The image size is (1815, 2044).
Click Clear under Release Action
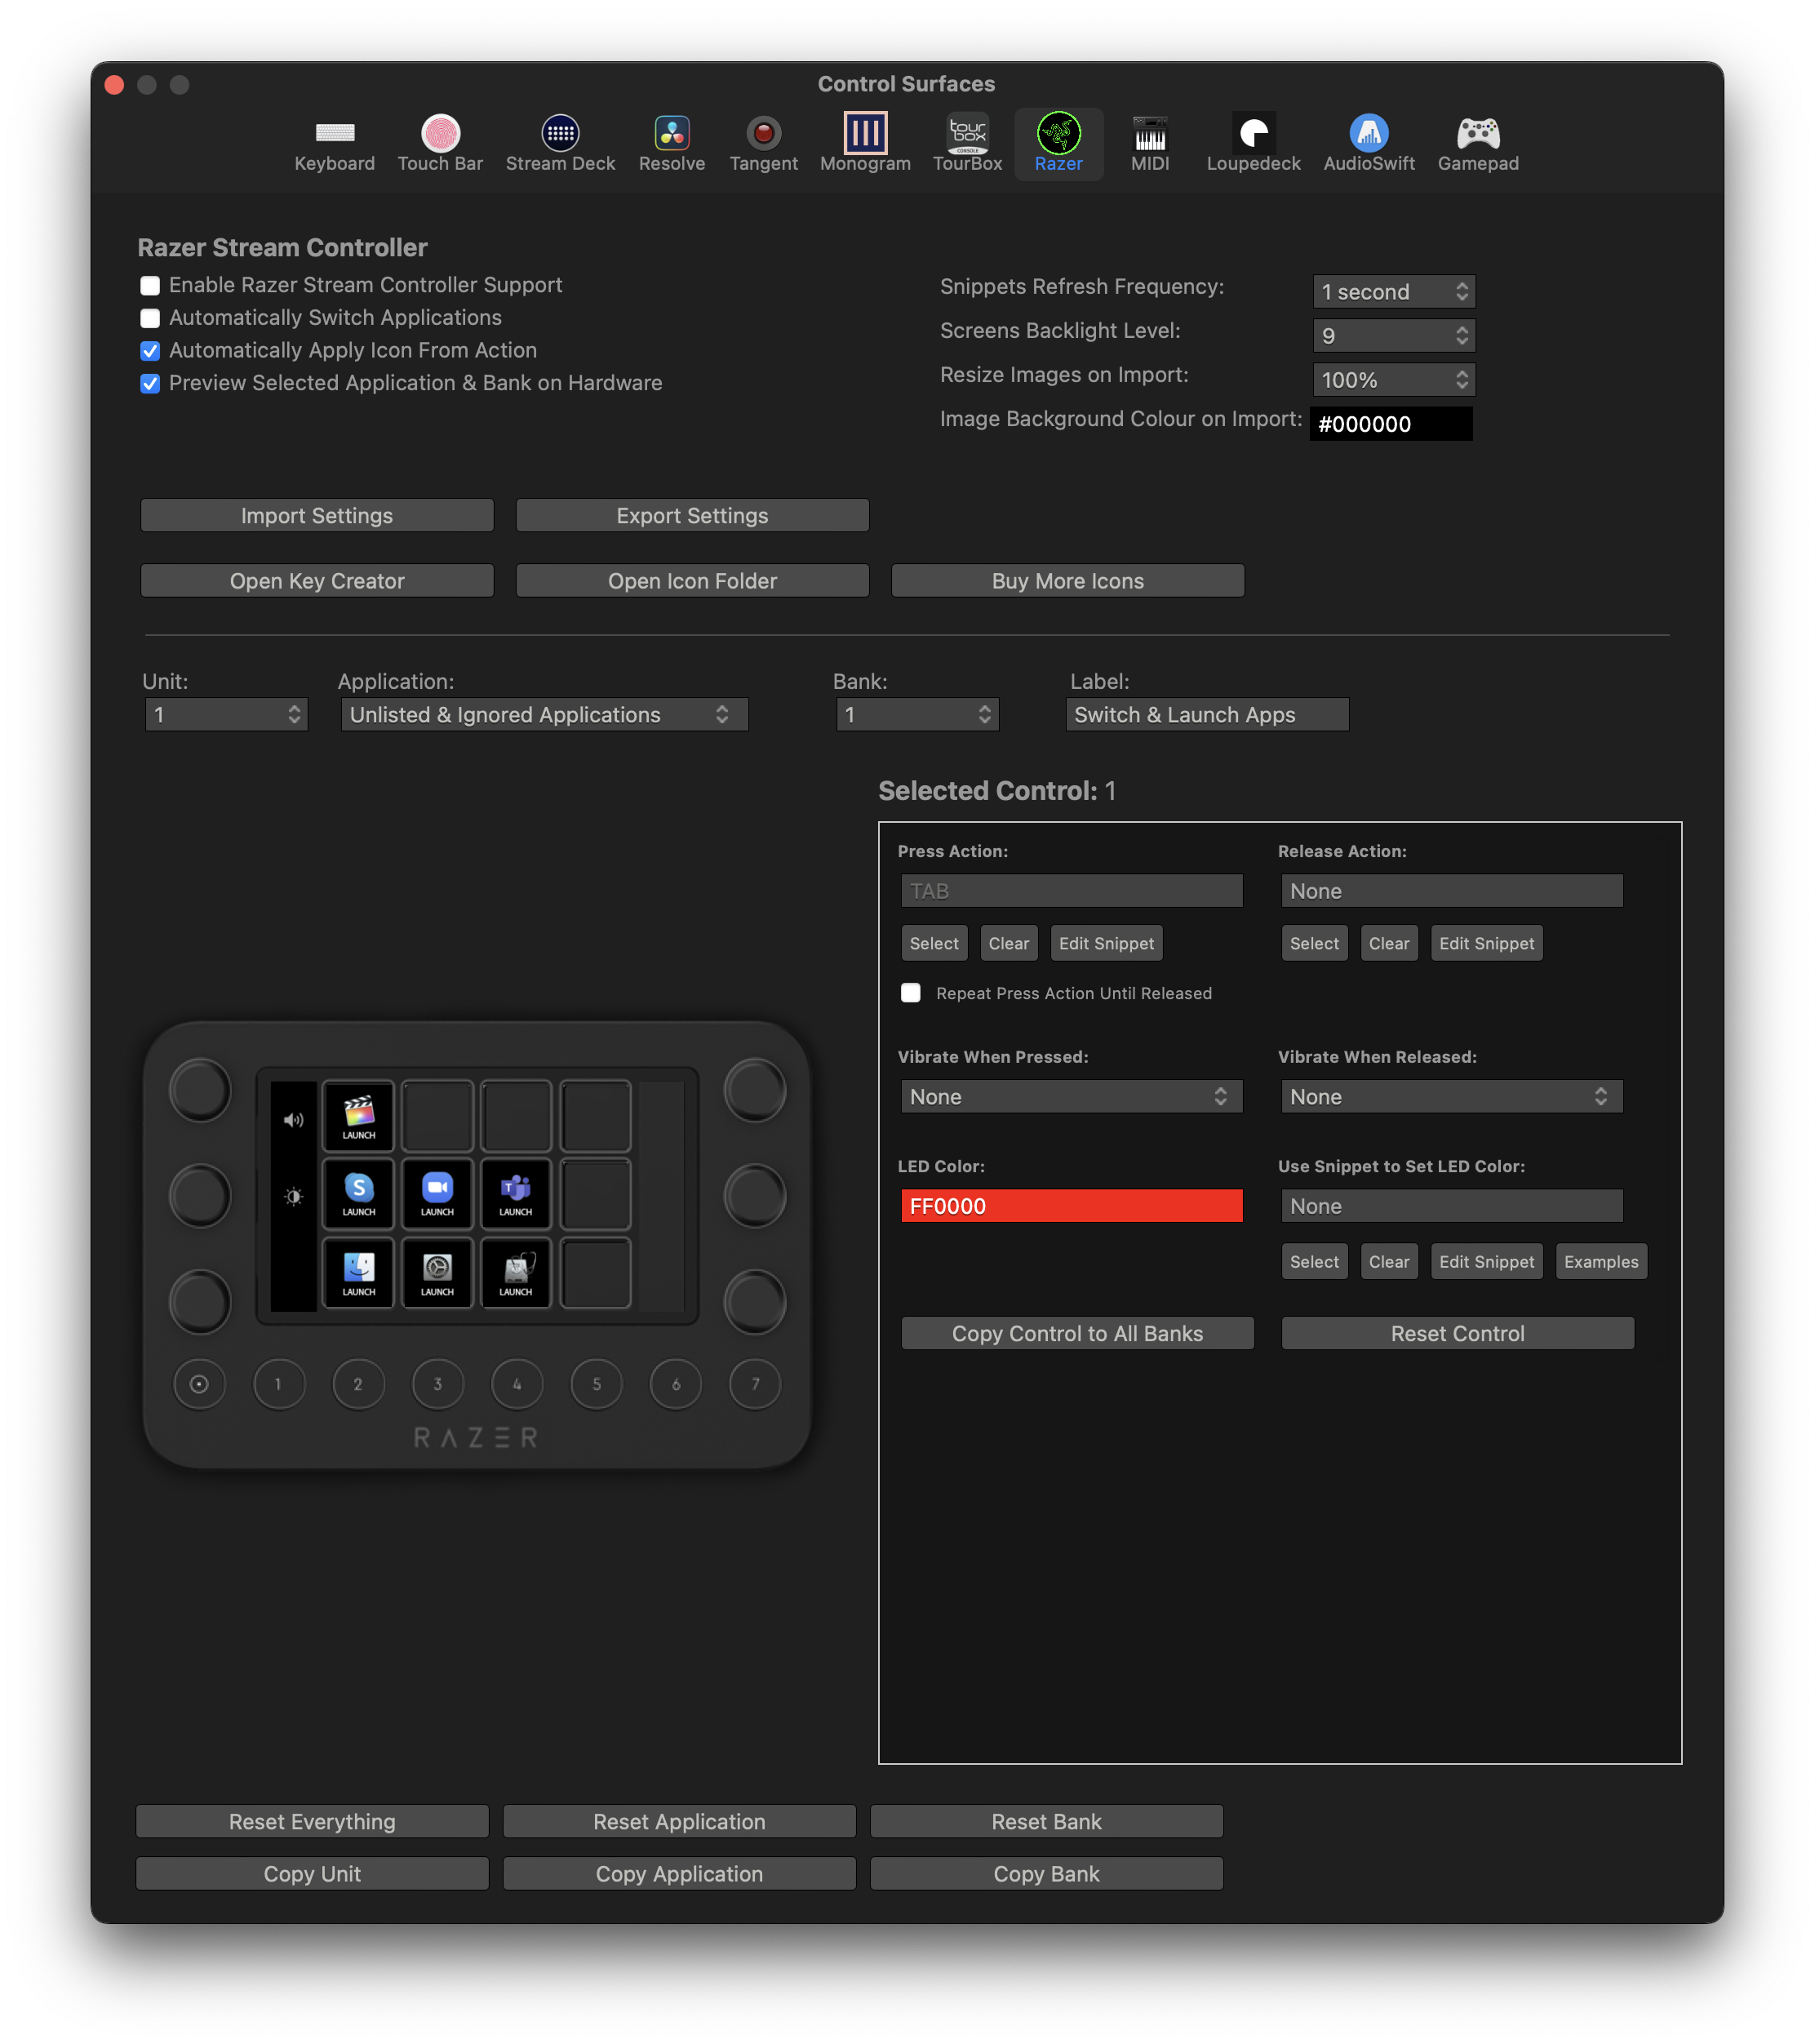coord(1389,943)
